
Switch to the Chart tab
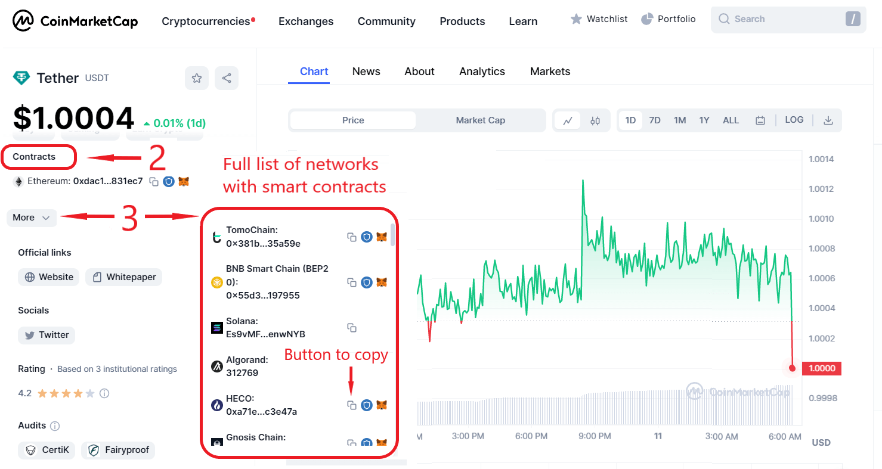pyautogui.click(x=314, y=72)
